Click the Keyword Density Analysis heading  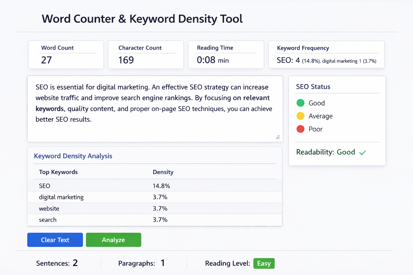point(73,156)
